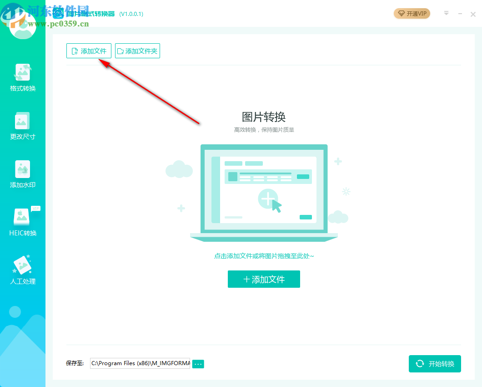The image size is (482, 387).
Task: Click the diamond icon on the 开通VIP button
Action: tap(402, 14)
